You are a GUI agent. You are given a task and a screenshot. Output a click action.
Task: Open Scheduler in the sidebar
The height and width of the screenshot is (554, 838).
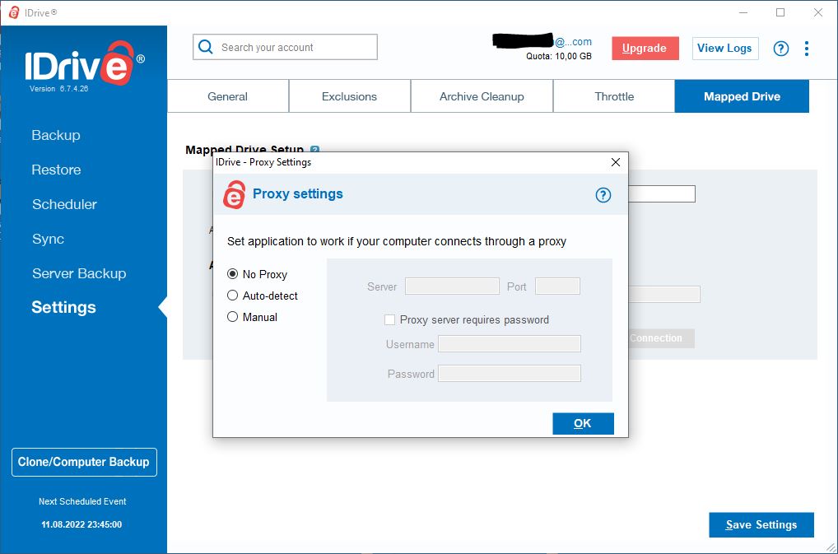pos(64,204)
